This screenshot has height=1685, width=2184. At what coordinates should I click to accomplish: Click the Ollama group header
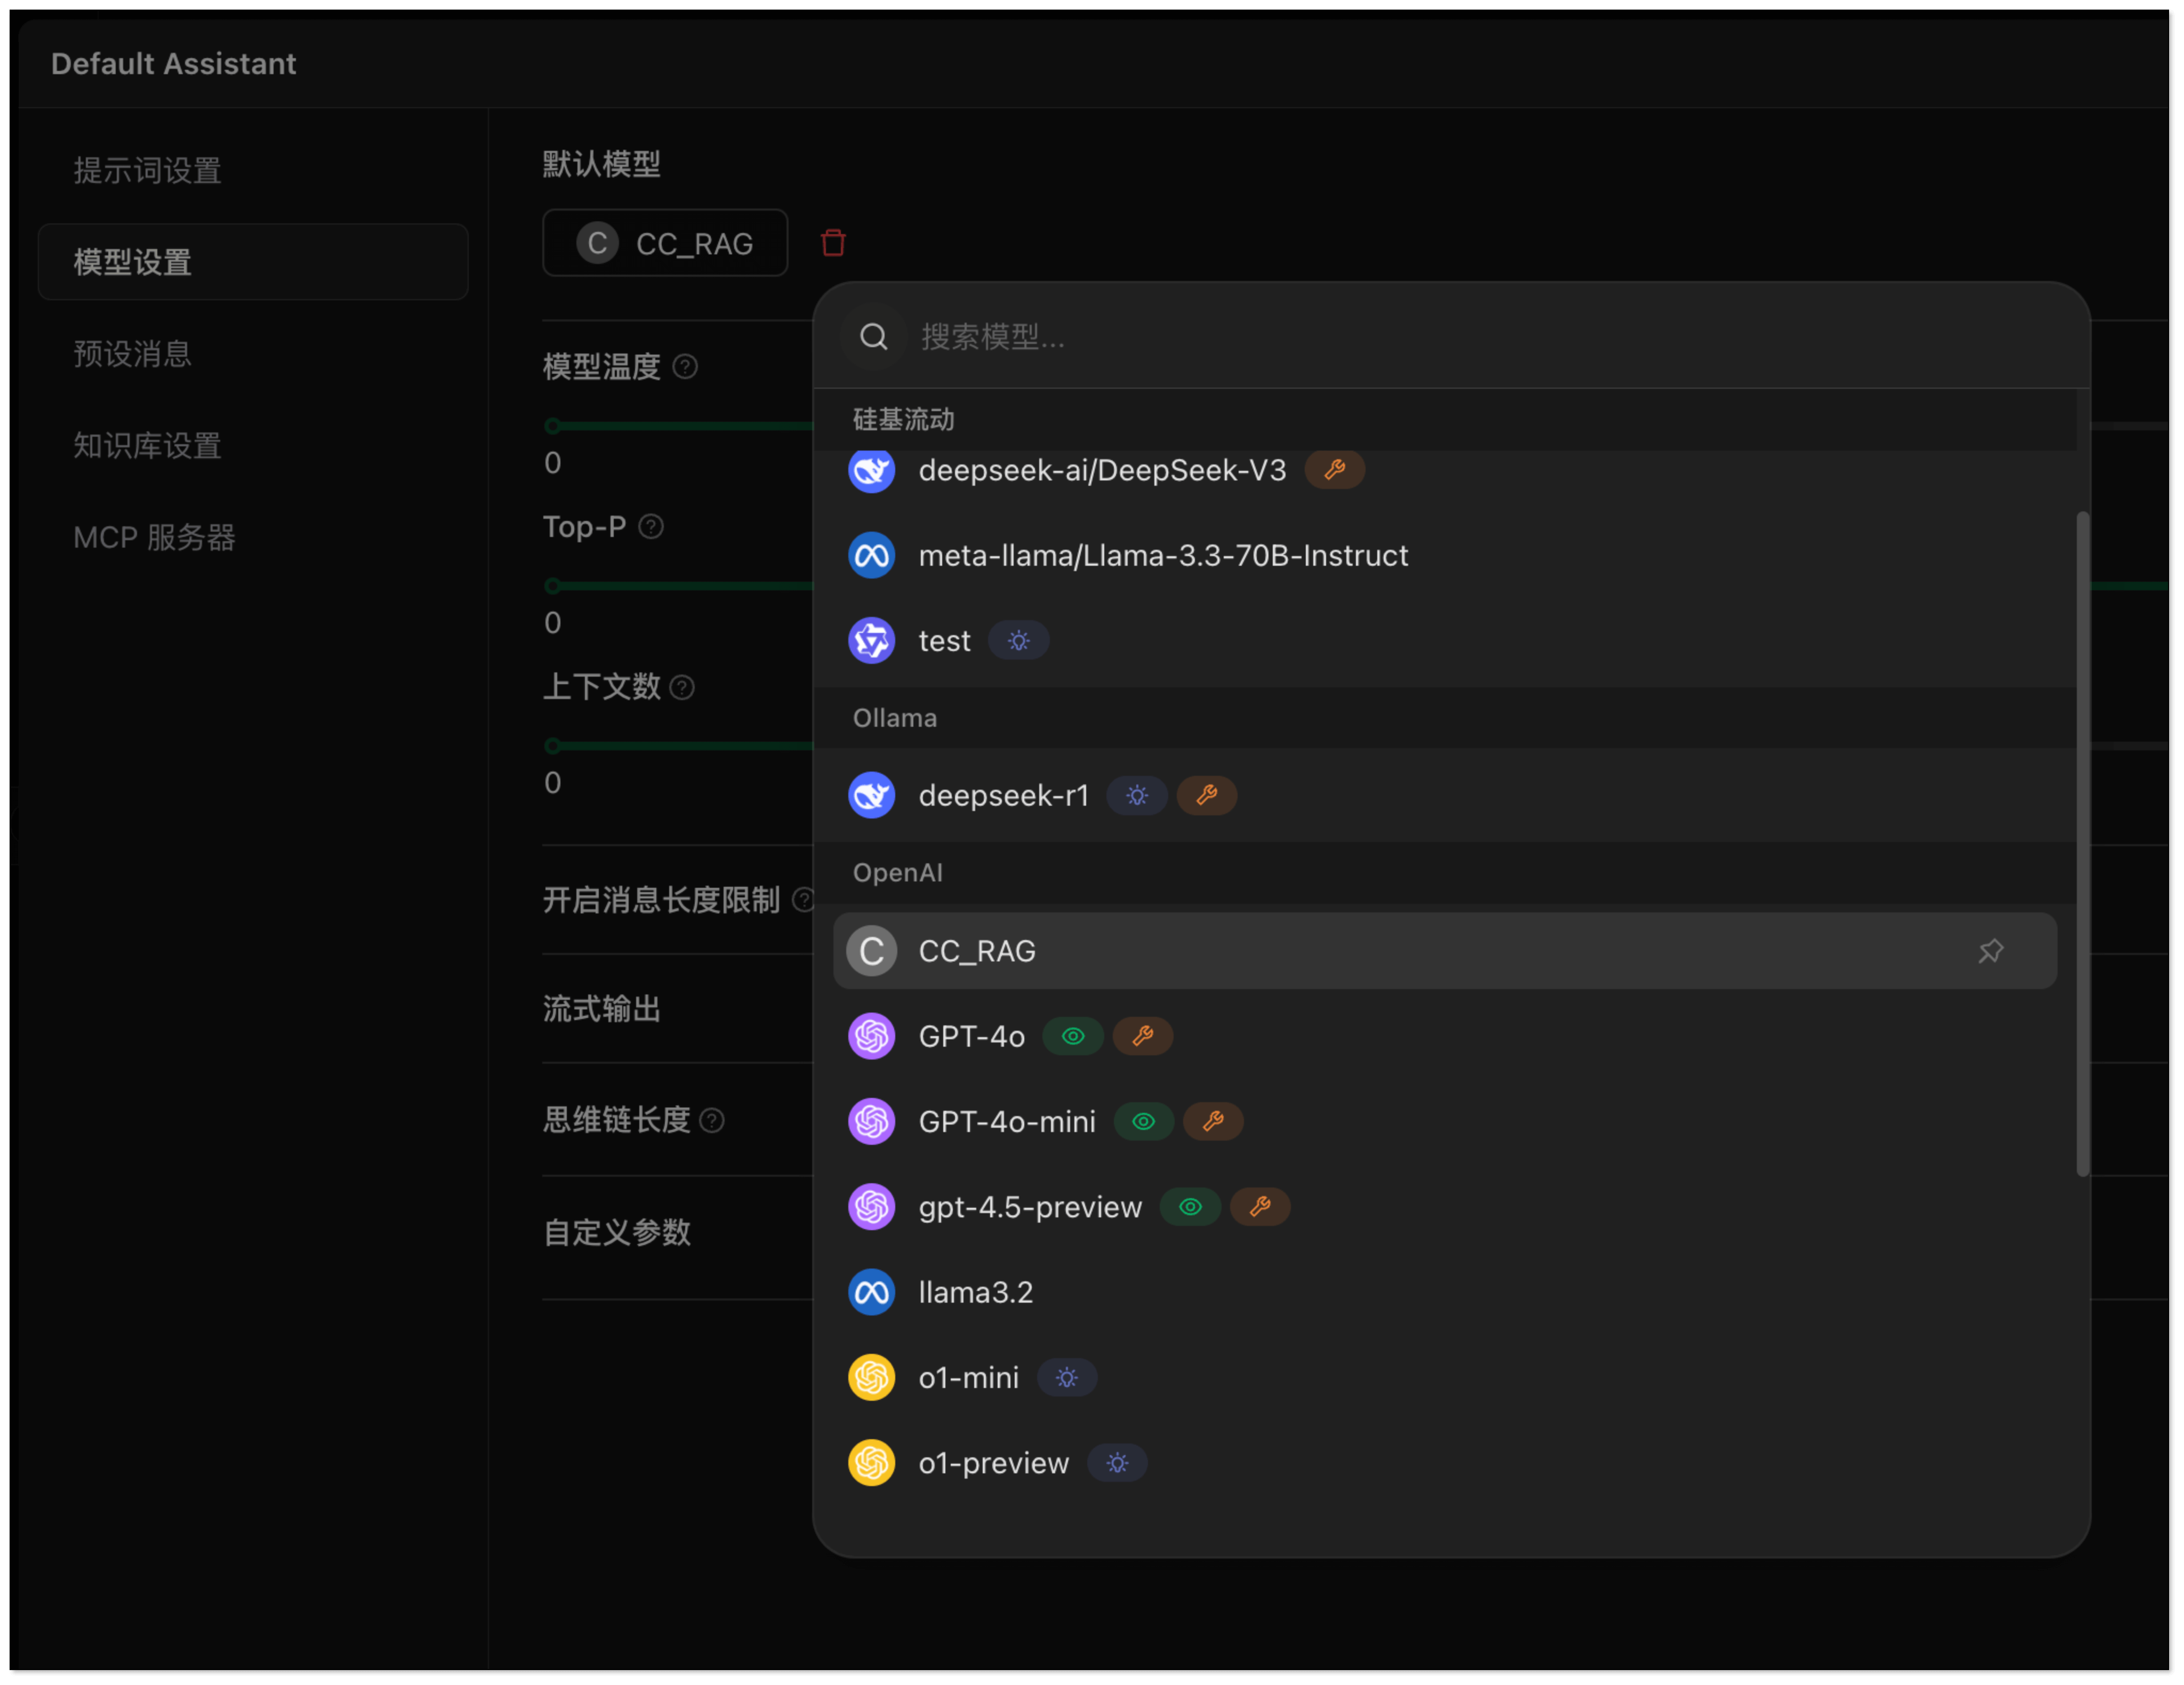click(x=1445, y=718)
